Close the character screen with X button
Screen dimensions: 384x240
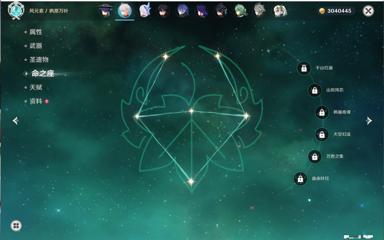click(368, 11)
